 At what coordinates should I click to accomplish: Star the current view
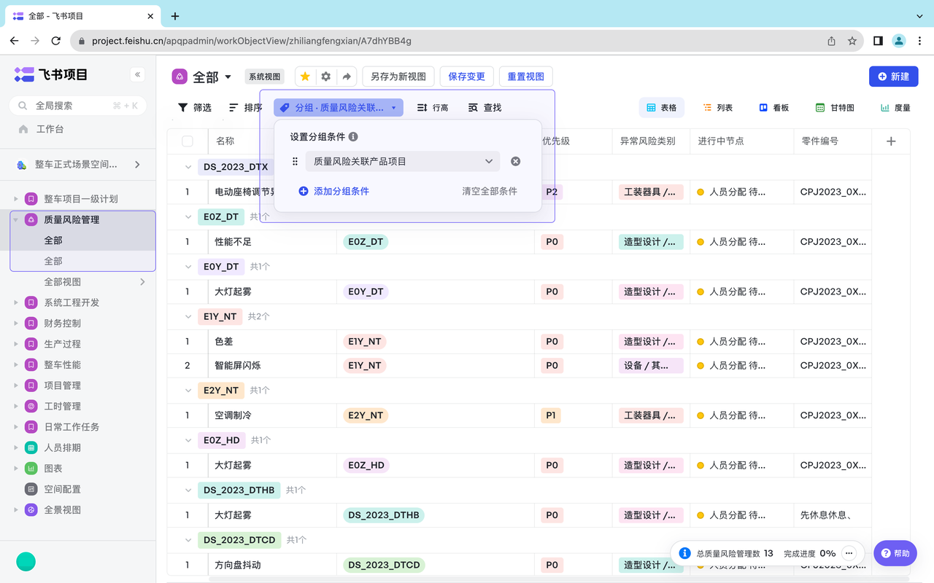(x=305, y=77)
